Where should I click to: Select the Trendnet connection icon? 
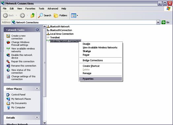point(48,37)
